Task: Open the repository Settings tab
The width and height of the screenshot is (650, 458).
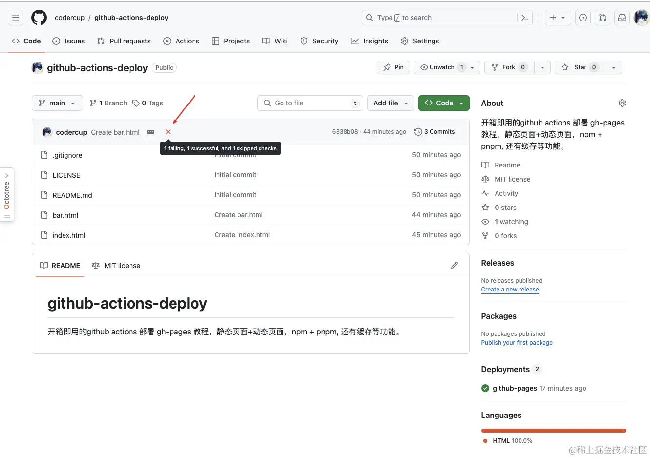Action: (420, 41)
